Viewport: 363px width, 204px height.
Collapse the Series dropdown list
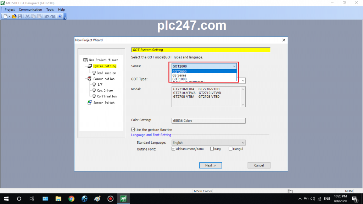click(x=234, y=66)
